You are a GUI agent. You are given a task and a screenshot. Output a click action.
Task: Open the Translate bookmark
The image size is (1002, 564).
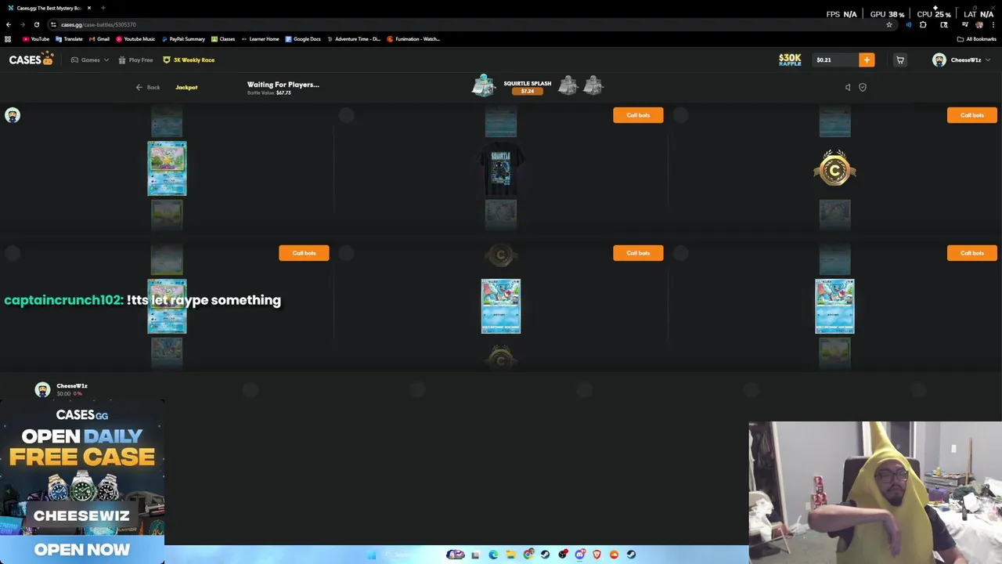[x=69, y=39]
